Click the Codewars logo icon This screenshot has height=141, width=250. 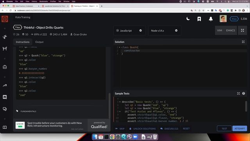5,19
